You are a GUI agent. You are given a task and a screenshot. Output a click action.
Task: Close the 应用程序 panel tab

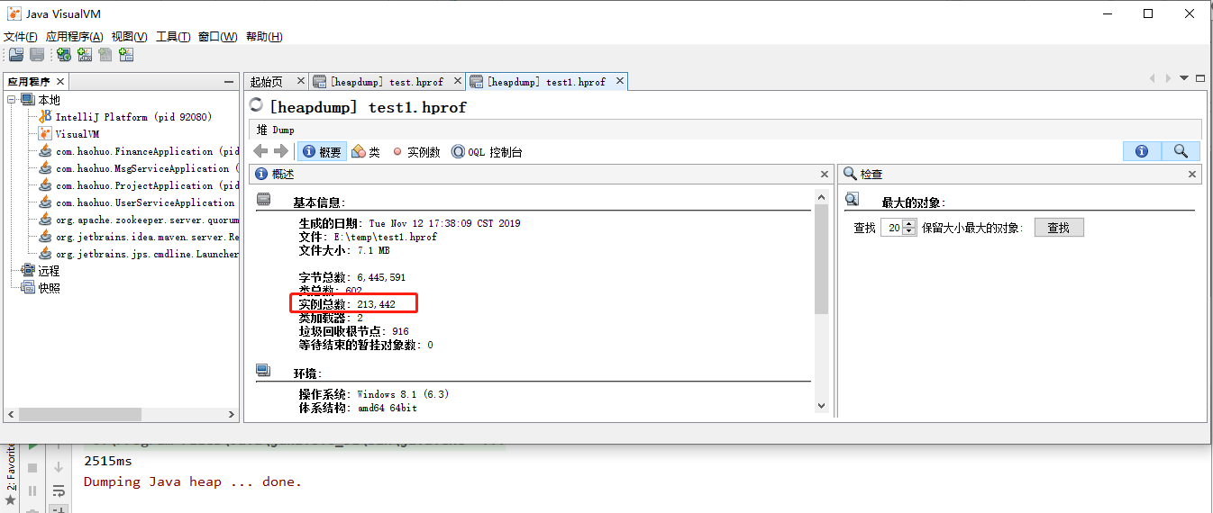click(59, 82)
